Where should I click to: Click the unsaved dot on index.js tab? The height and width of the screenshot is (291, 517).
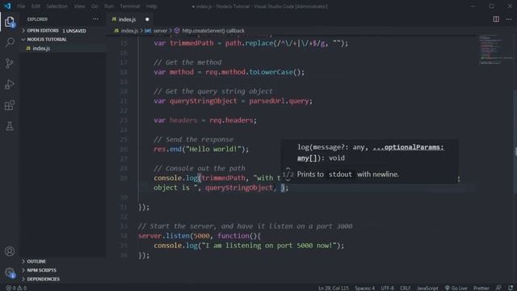[x=147, y=19]
